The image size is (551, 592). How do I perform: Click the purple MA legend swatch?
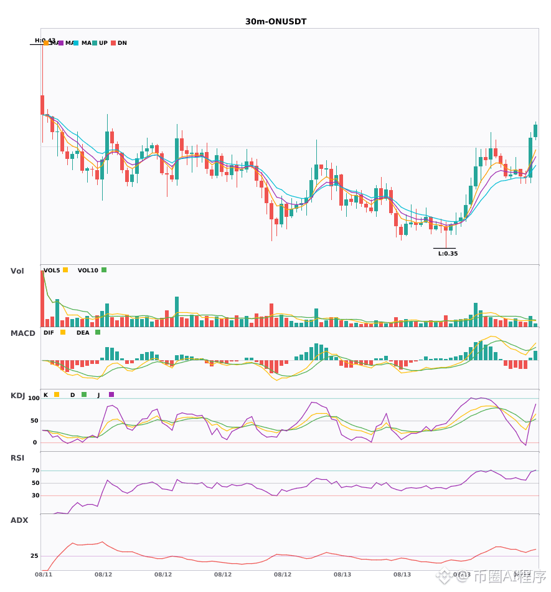point(61,43)
